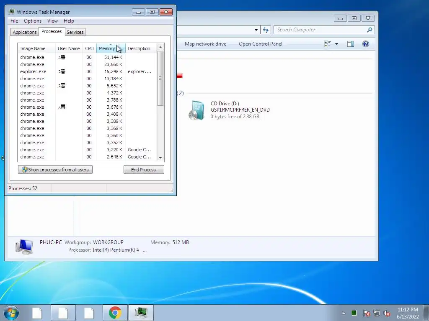Click the process list scroll-up arrow
This screenshot has height=321, width=429.
point(160,47)
